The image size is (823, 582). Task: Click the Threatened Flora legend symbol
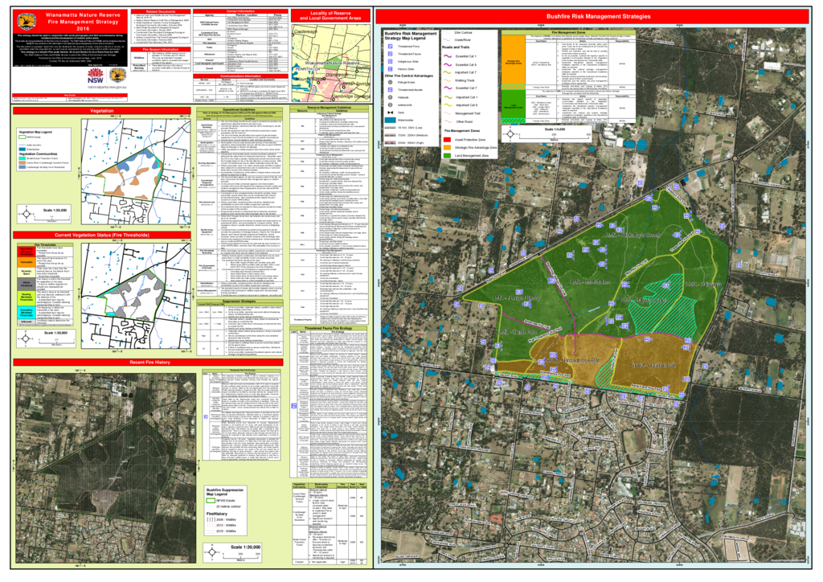[x=391, y=46]
